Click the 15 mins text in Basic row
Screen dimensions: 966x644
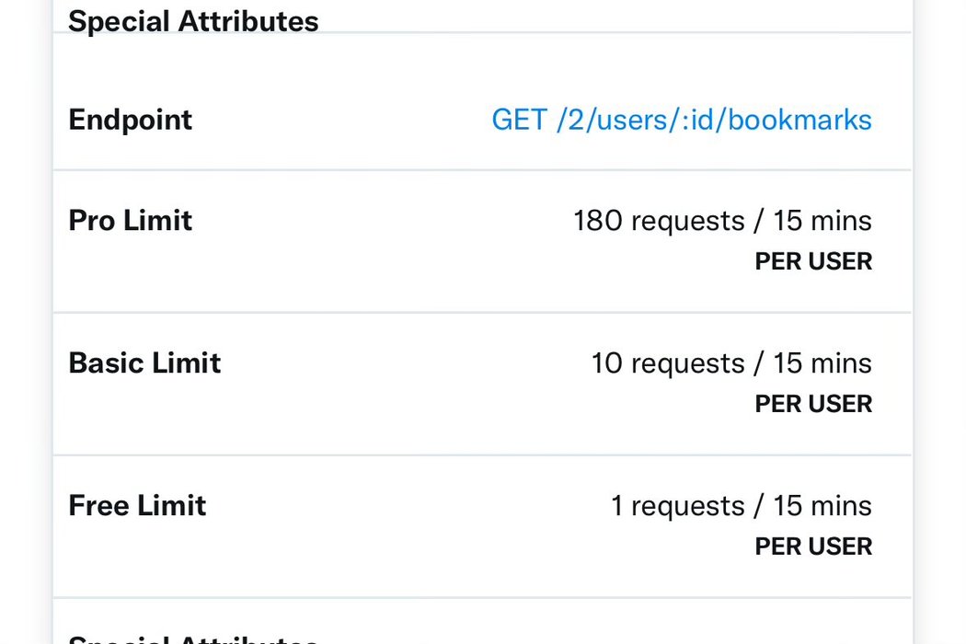[x=822, y=363]
